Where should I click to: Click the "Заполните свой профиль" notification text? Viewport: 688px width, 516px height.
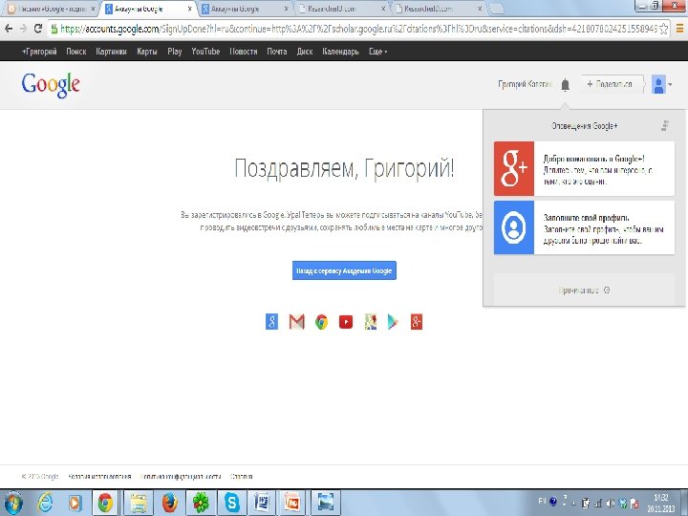586,218
